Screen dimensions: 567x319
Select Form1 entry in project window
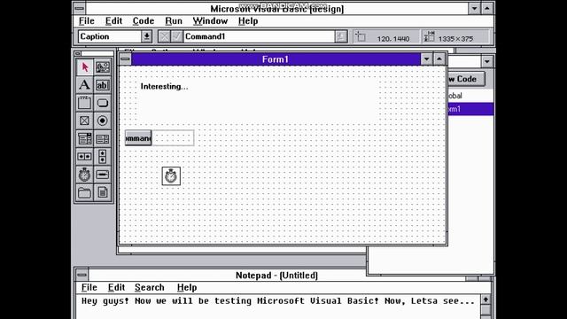tap(470, 109)
